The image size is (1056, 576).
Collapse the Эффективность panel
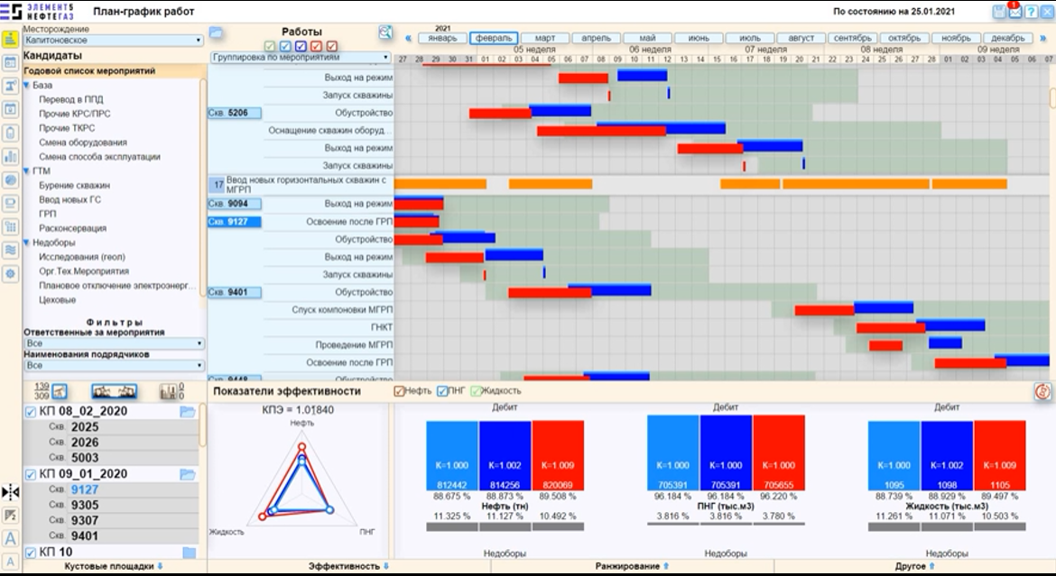click(349, 567)
